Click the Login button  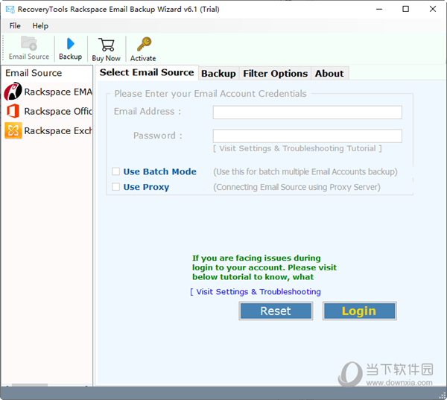pos(359,311)
